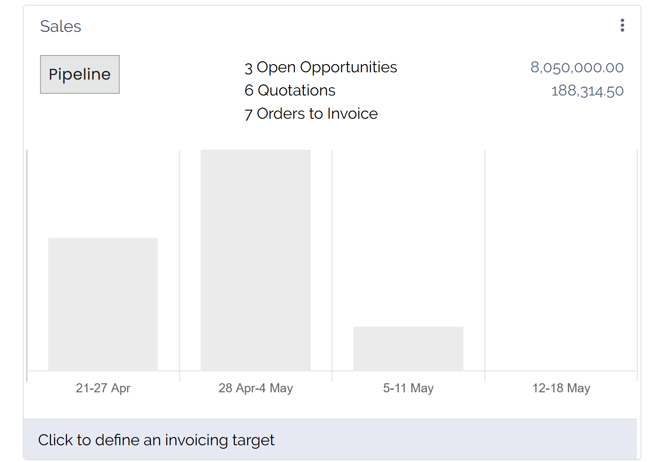This screenshot has width=669, height=462.
Task: Select the 5-11 May chart bar
Action: tap(408, 348)
